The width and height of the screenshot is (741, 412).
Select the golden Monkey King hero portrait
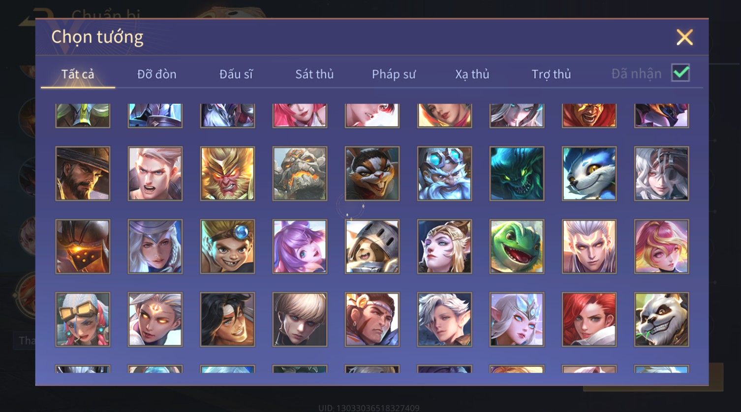coord(227,173)
